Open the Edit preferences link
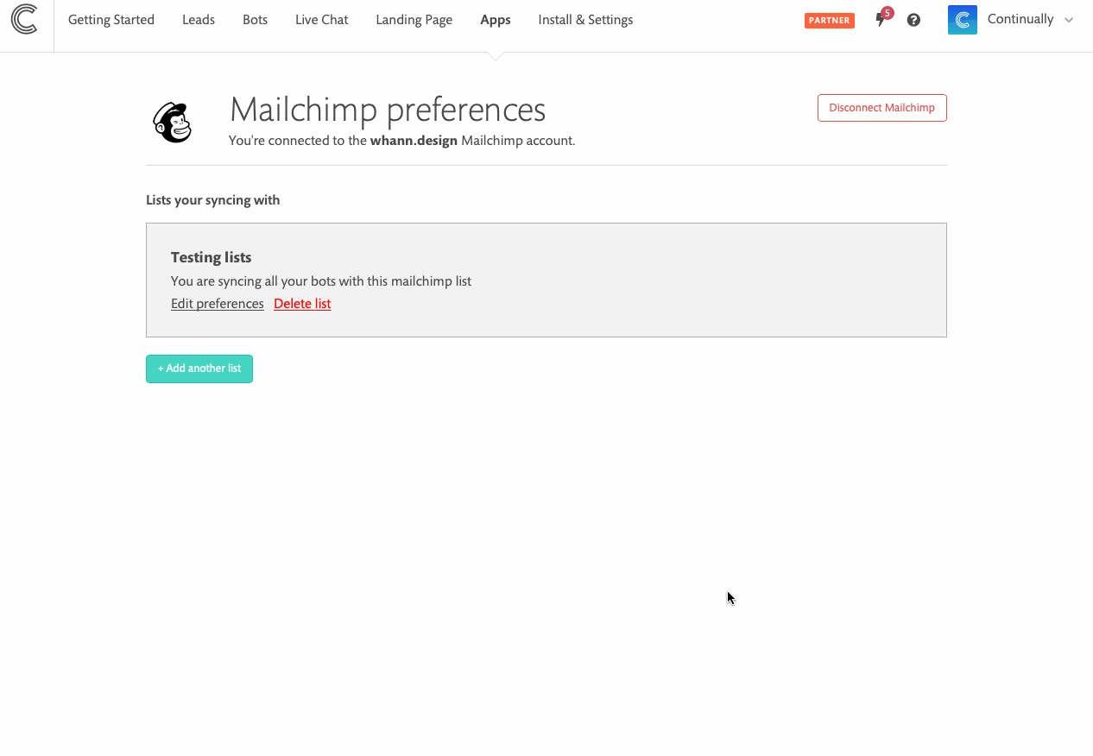This screenshot has height=756, width=1093. click(x=218, y=304)
